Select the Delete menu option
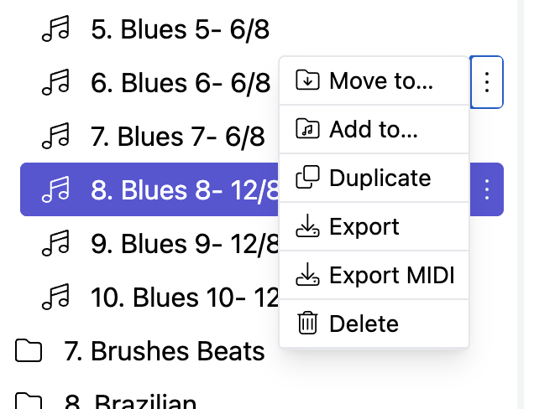Image resolution: width=534 pixels, height=409 pixels. point(364,324)
